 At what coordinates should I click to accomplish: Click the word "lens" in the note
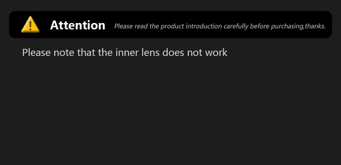click(150, 53)
